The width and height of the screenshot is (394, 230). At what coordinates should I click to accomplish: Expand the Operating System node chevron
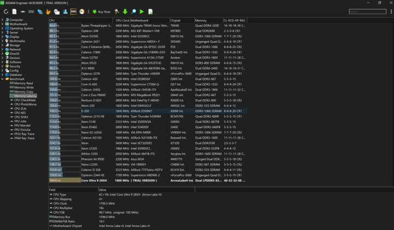2,28
